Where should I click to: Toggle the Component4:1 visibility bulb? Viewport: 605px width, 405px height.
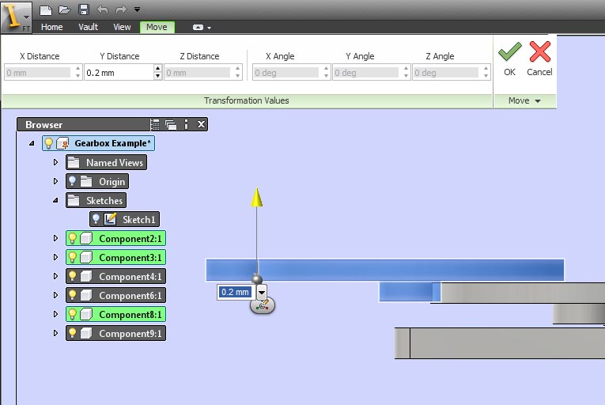(72, 276)
